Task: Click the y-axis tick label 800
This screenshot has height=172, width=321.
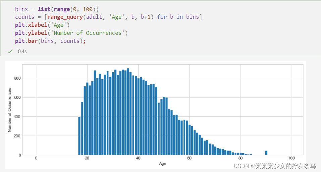Action: [17, 78]
